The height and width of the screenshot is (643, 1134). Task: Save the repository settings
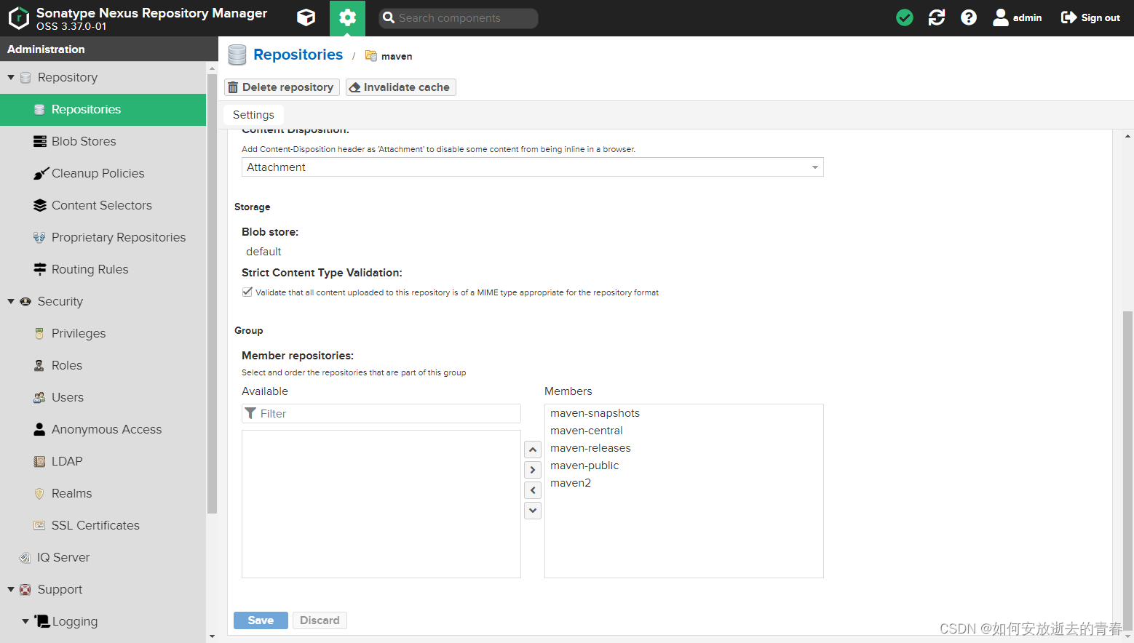[x=261, y=620]
